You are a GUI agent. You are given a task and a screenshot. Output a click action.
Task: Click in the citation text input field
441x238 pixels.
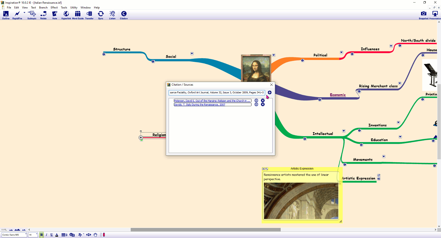tap(217, 92)
